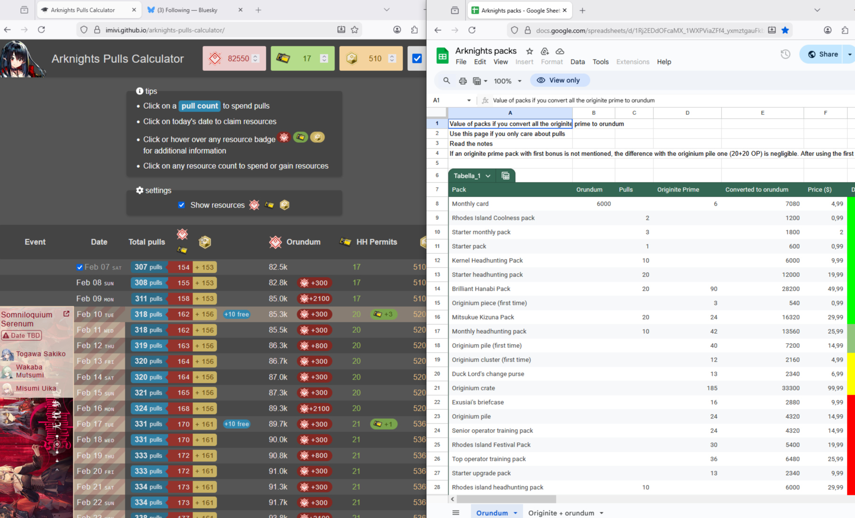Click the table view icon beside Tabella_1
Image resolution: width=855 pixels, height=518 pixels.
coord(505,176)
